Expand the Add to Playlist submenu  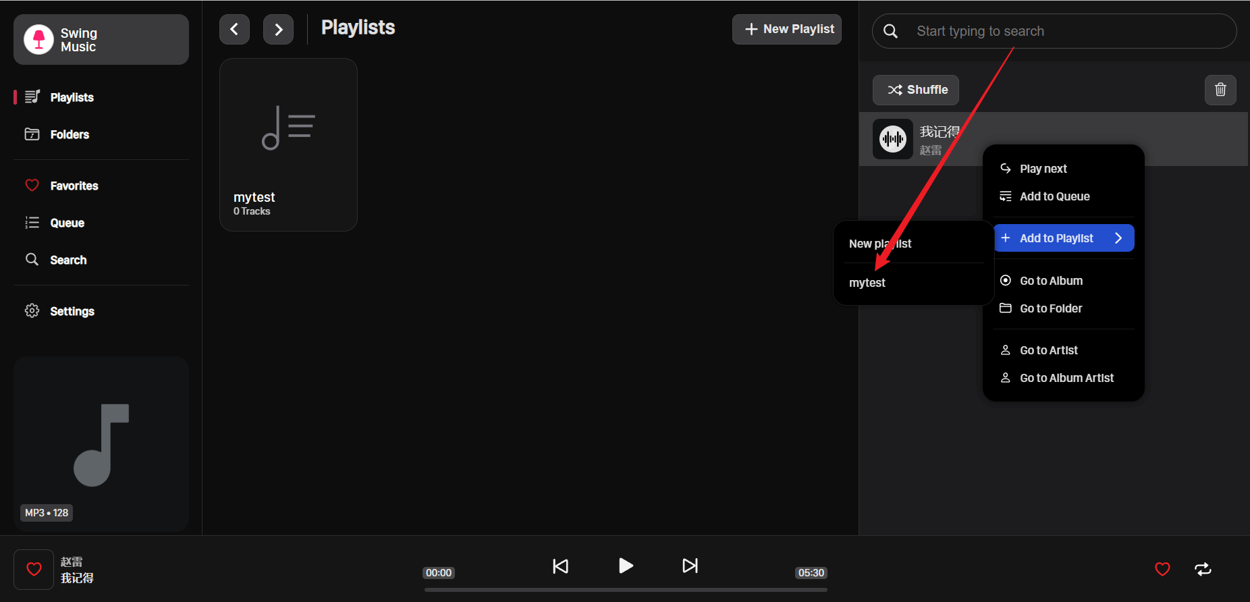point(1064,238)
